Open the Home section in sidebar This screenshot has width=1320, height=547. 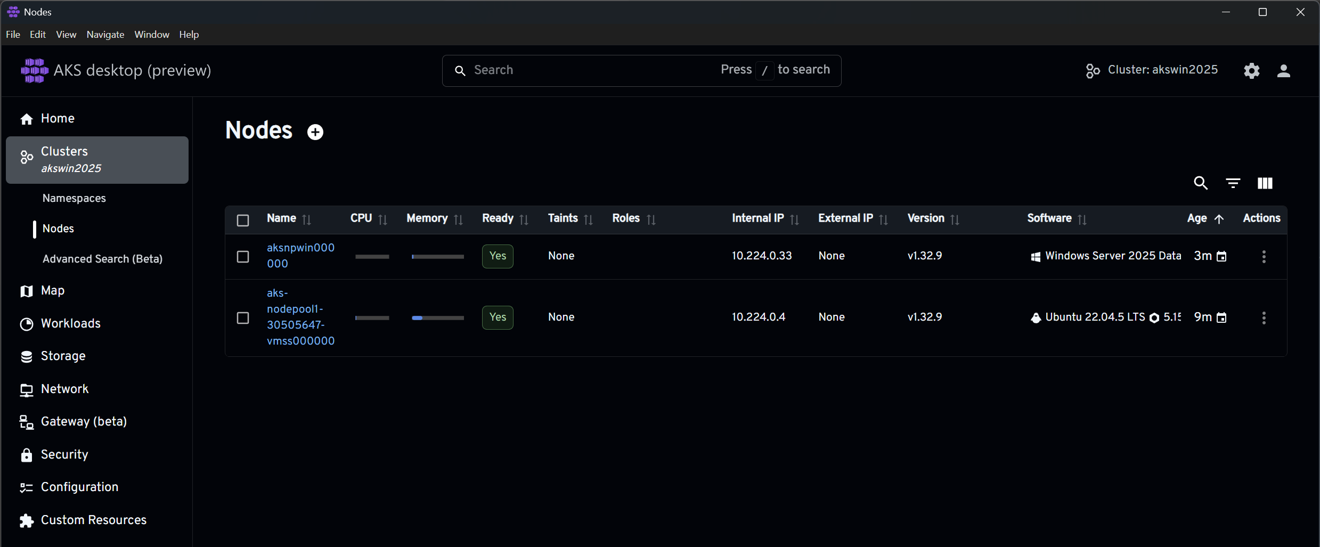coord(58,118)
